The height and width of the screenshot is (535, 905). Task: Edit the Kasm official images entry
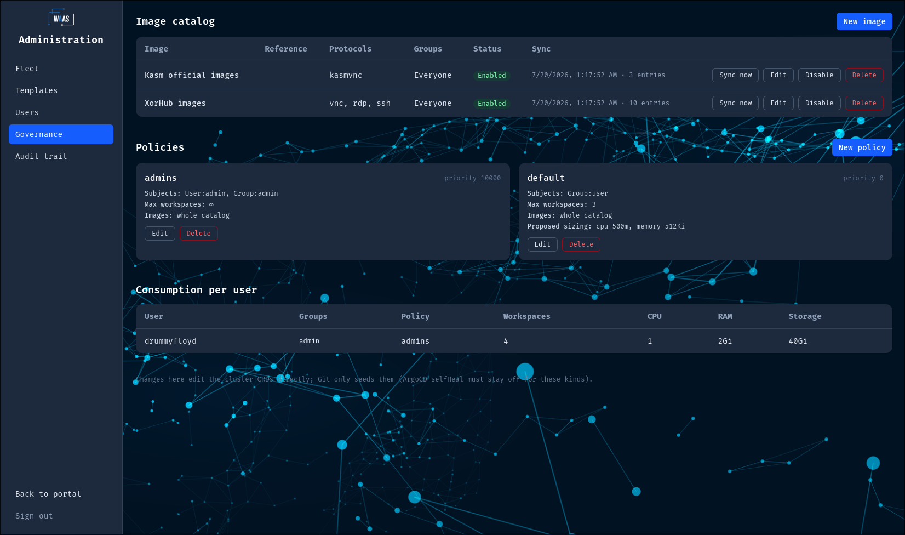tap(778, 75)
